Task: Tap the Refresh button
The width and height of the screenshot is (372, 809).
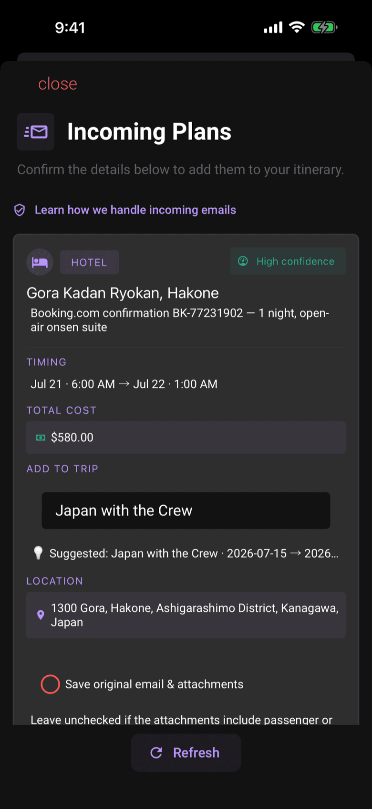Action: pos(186,753)
